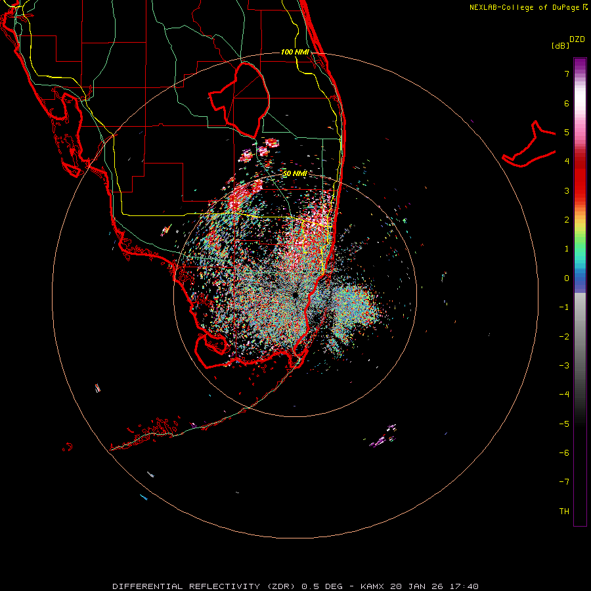The height and width of the screenshot is (591, 591).
Task: Click the -3 value on the color scale
Action: click(564, 365)
